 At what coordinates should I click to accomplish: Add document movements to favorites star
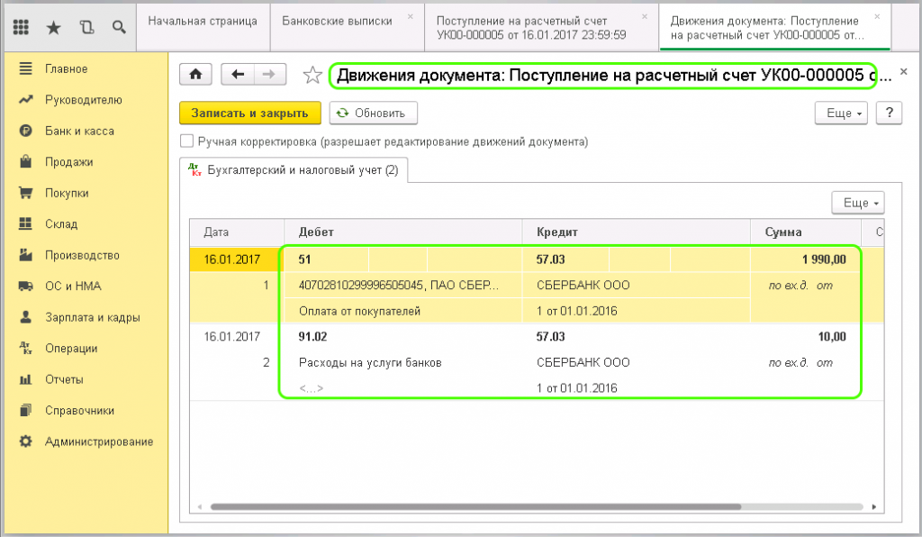click(312, 76)
